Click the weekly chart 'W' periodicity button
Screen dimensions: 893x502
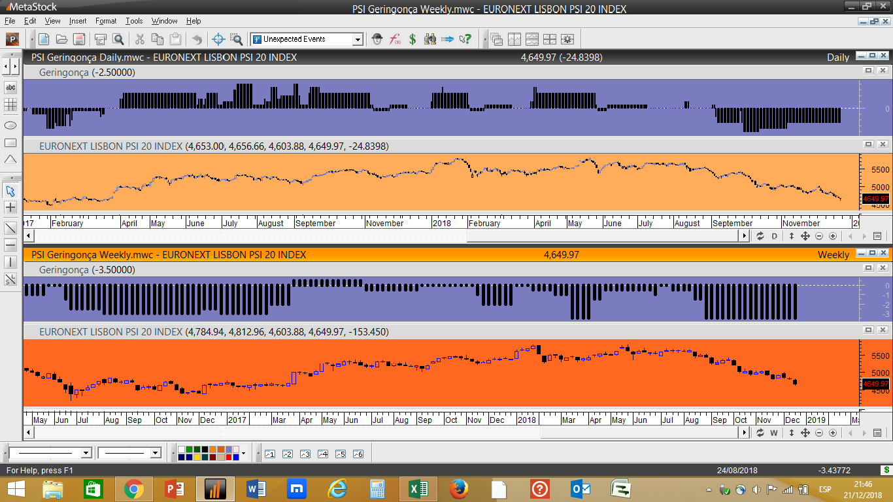tap(774, 433)
